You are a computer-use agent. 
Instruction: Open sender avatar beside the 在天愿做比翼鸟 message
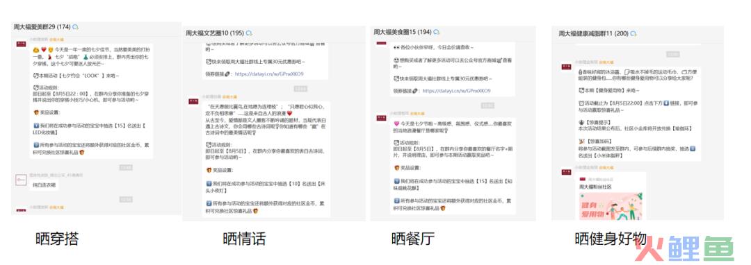click(193, 101)
